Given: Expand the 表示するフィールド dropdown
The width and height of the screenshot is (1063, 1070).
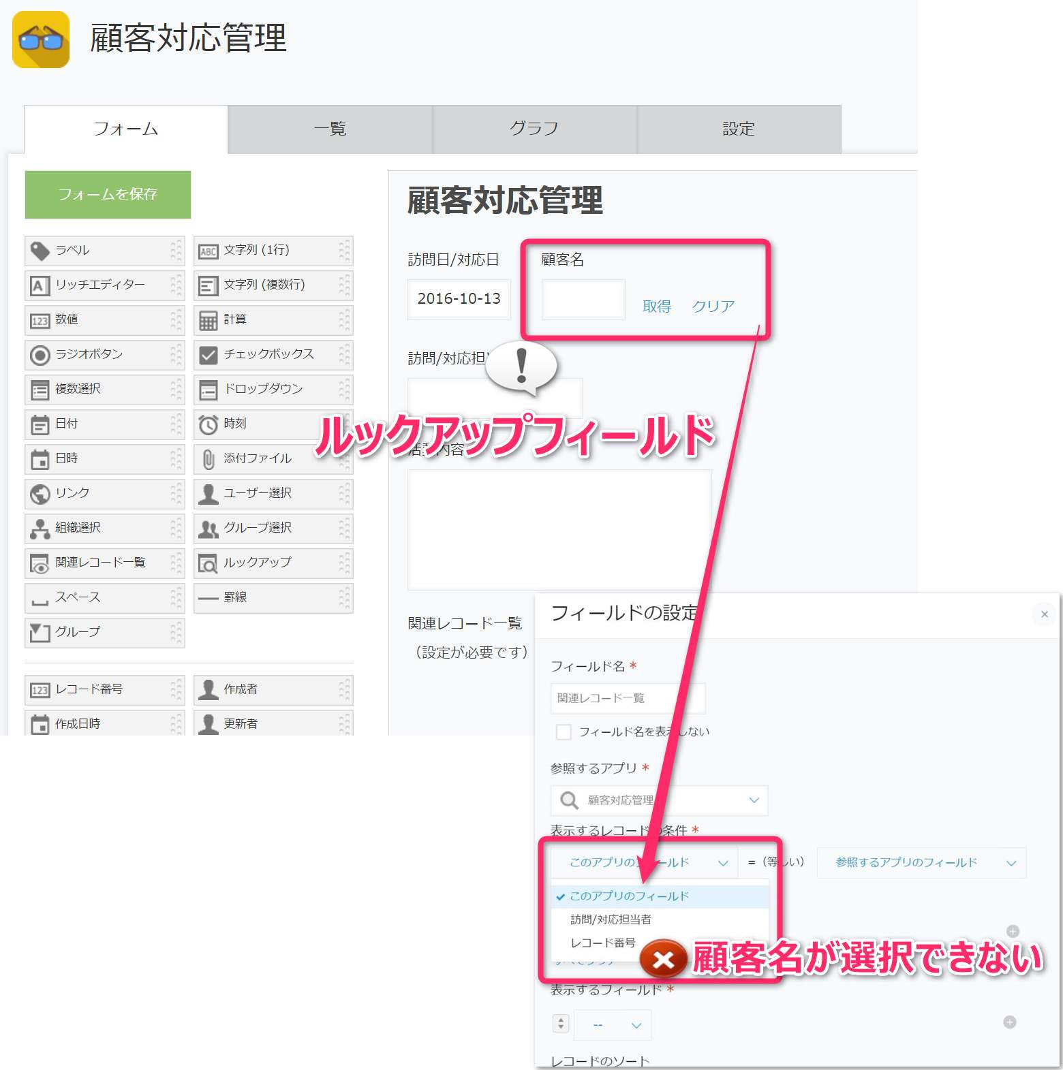Looking at the screenshot, I should coord(613,1024).
